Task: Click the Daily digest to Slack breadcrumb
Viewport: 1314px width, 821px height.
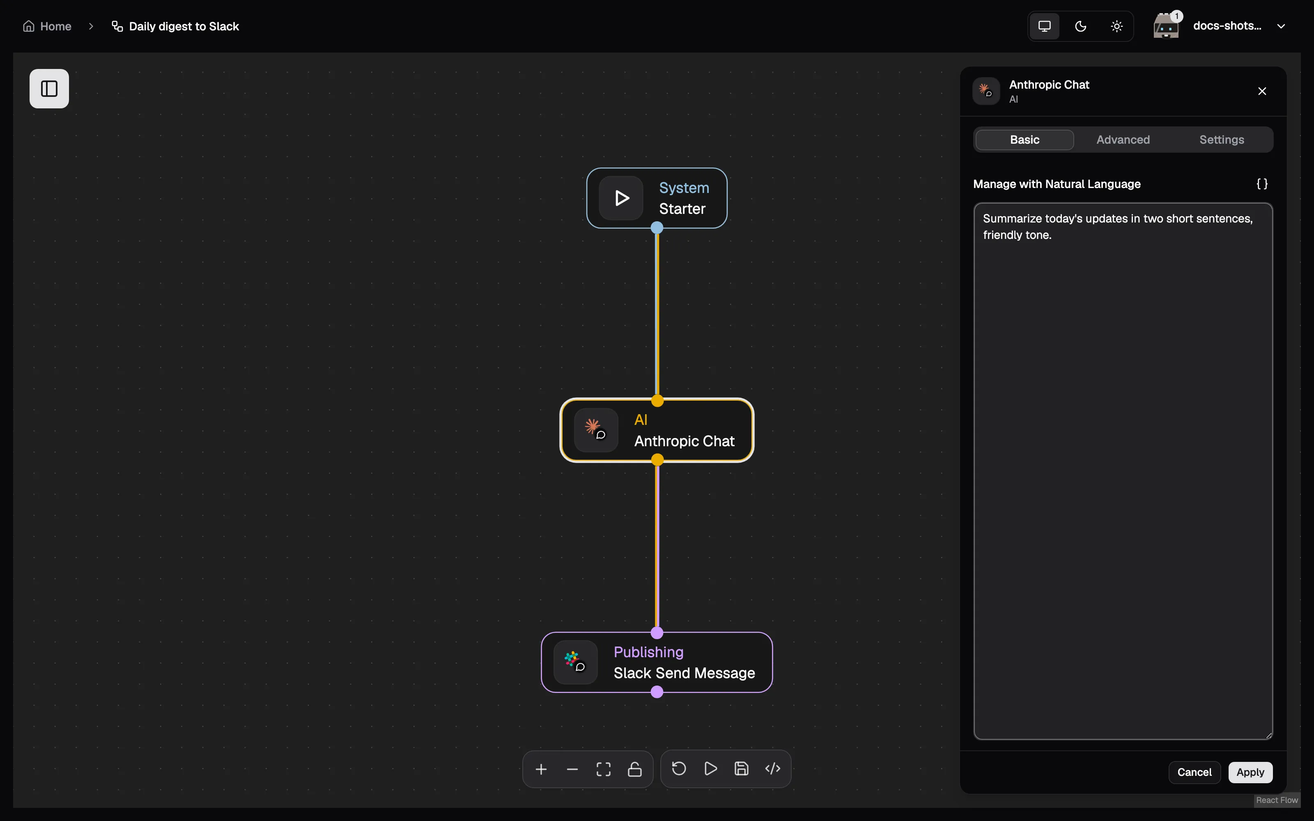Action: [175, 26]
